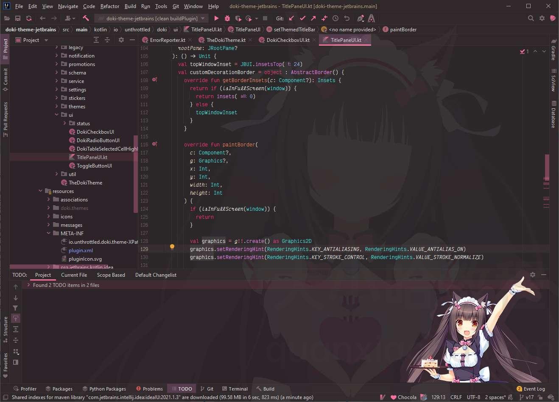Hide the Project panel with minus icon
This screenshot has width=559, height=402.
pyautogui.click(x=132, y=40)
